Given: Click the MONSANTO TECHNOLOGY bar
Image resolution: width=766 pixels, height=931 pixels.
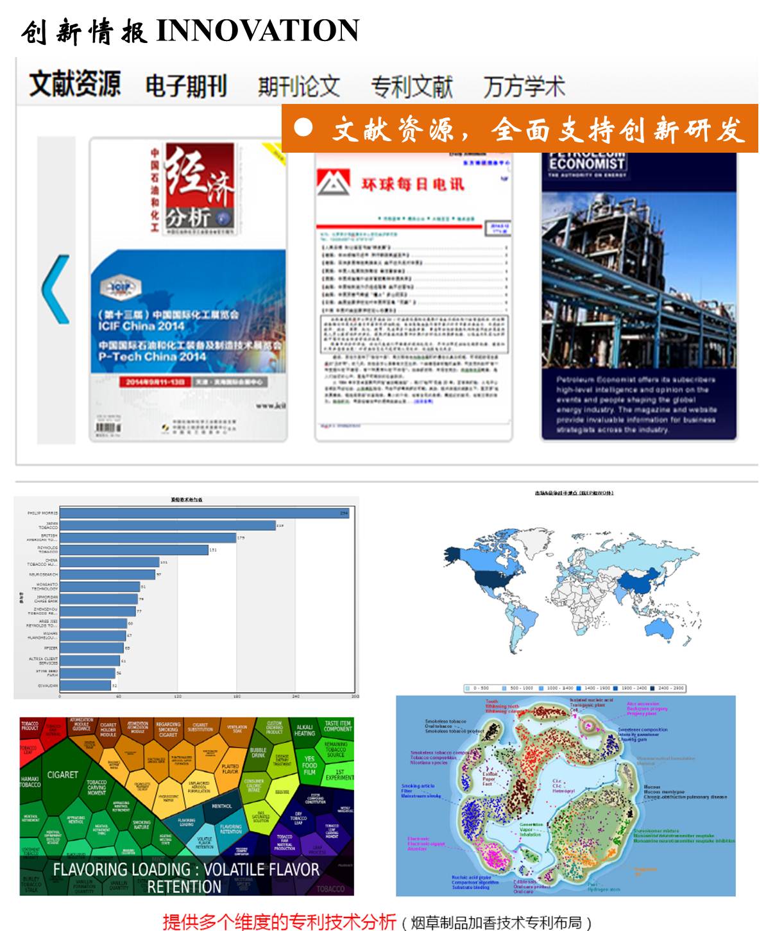Looking at the screenshot, I should [99, 586].
